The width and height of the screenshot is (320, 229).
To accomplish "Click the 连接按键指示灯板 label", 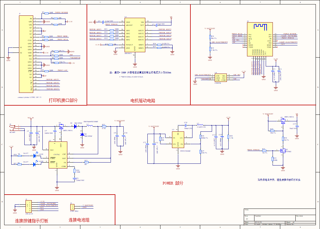I will click(x=32, y=221).
